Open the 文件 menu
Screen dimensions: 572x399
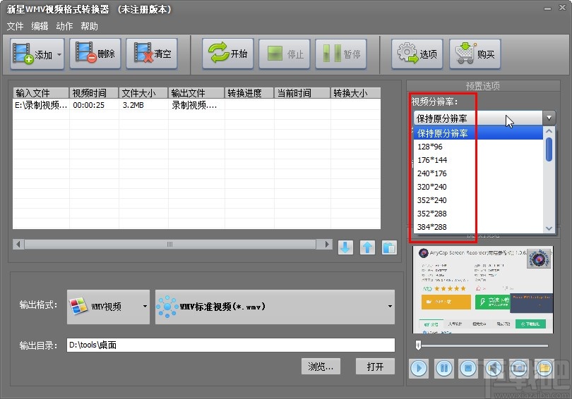[x=15, y=26]
